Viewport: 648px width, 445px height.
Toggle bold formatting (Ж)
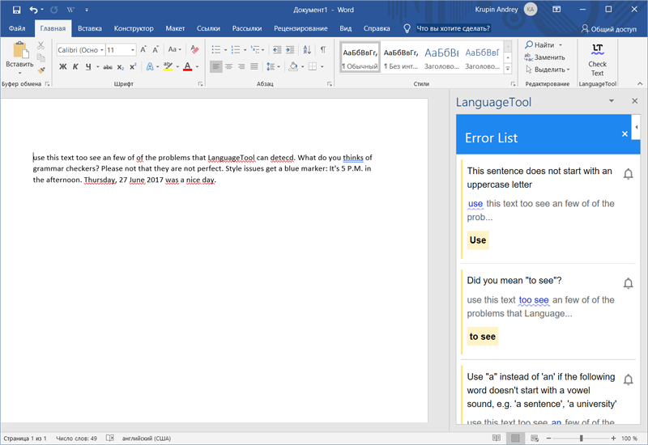63,66
